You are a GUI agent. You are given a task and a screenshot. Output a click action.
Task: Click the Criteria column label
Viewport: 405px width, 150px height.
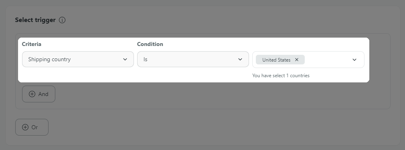click(32, 44)
